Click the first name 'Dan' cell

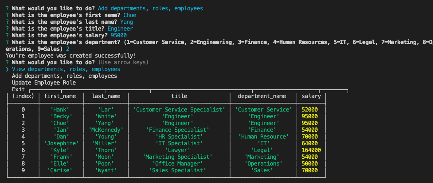click(x=61, y=137)
